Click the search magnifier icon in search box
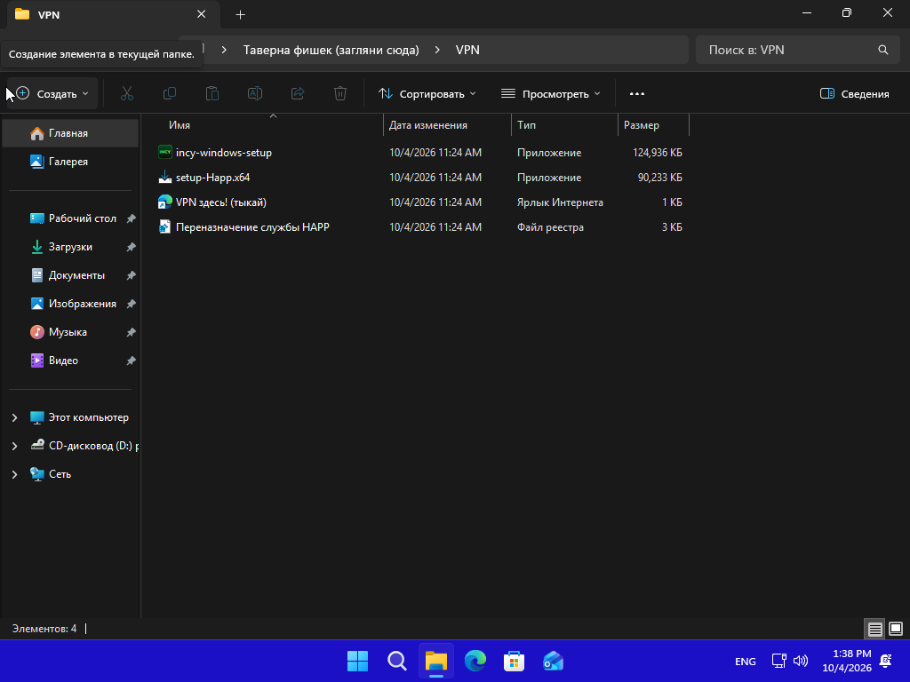910x682 pixels. coord(882,50)
